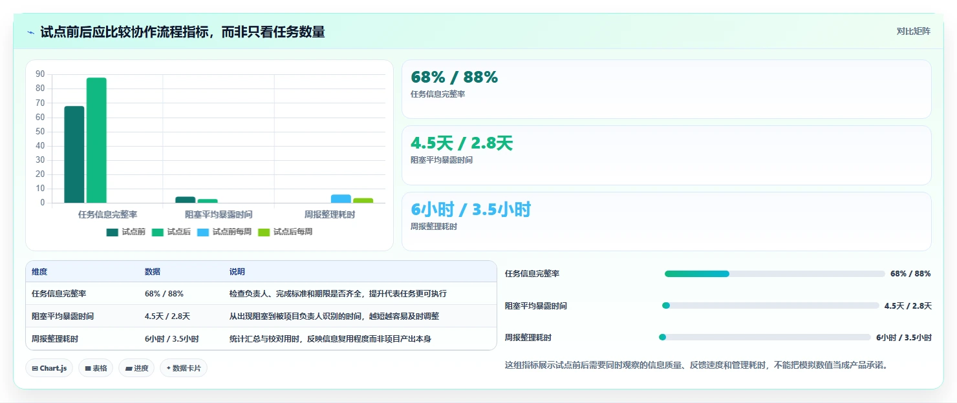Select the 进度 chip

tap(136, 368)
